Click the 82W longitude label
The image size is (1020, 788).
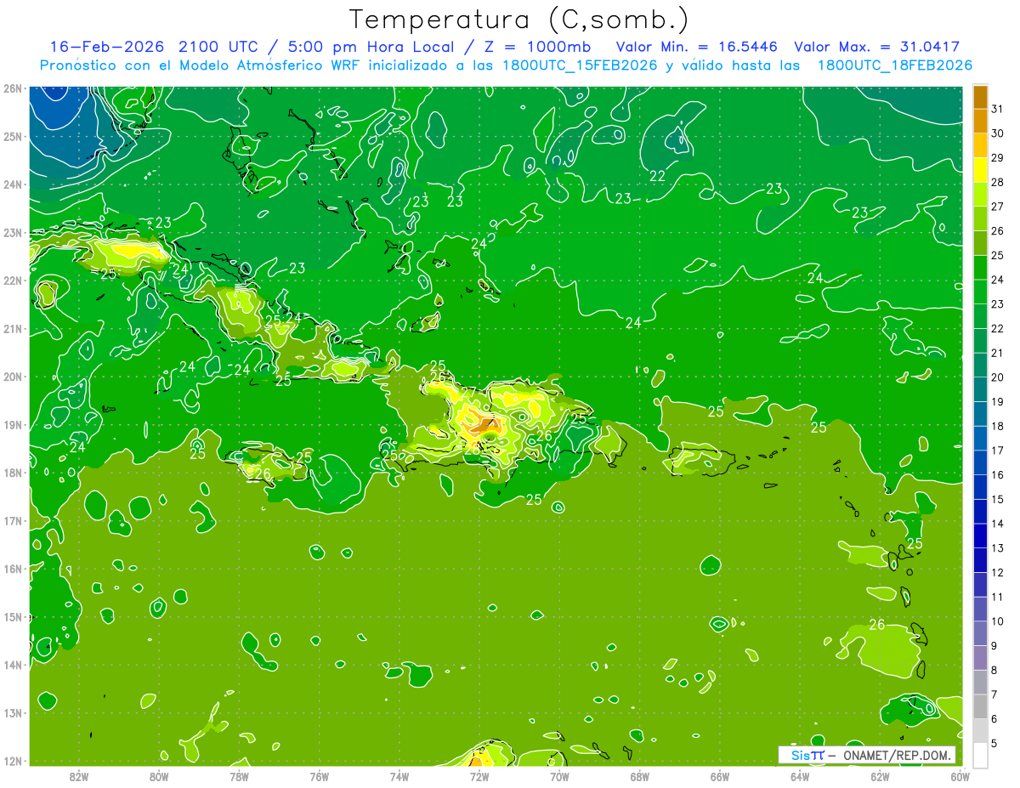coord(78,775)
